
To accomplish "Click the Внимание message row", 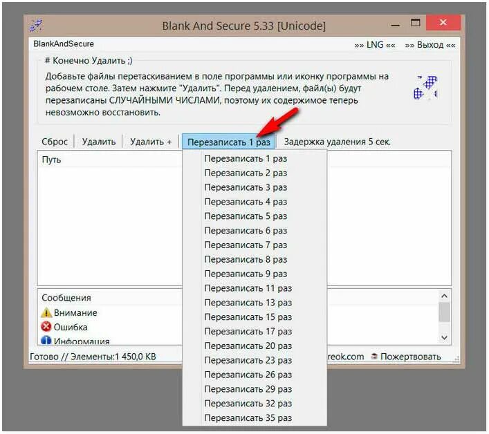I will (75, 312).
